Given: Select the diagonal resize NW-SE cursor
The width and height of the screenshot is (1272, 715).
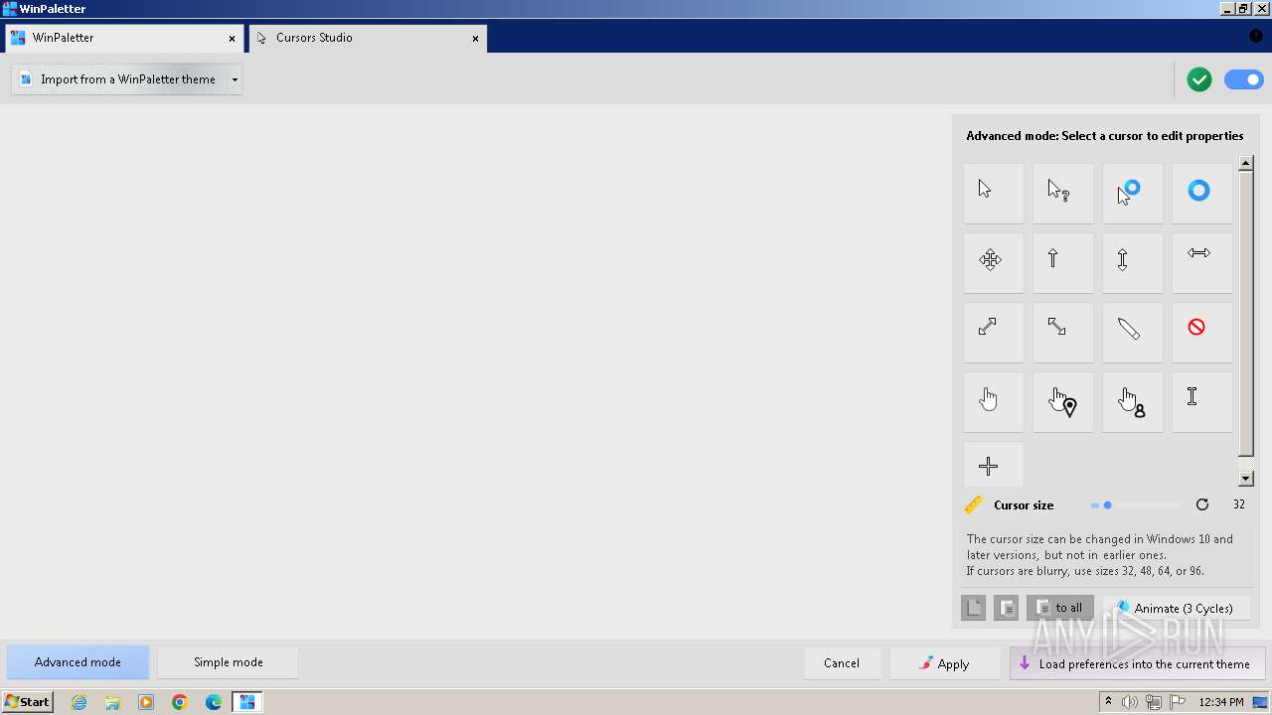Looking at the screenshot, I should pos(1062,332).
